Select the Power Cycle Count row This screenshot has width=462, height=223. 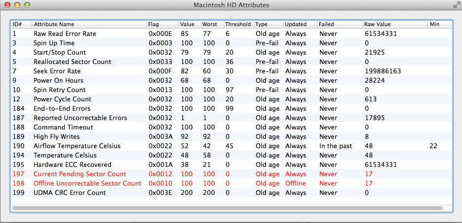(231, 99)
